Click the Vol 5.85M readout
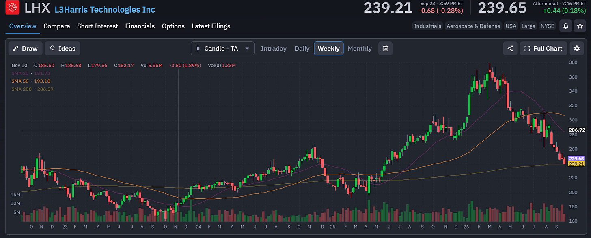 coord(151,65)
